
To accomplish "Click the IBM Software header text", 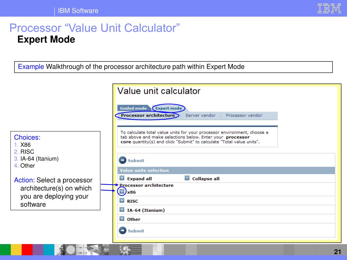I will (x=78, y=10).
